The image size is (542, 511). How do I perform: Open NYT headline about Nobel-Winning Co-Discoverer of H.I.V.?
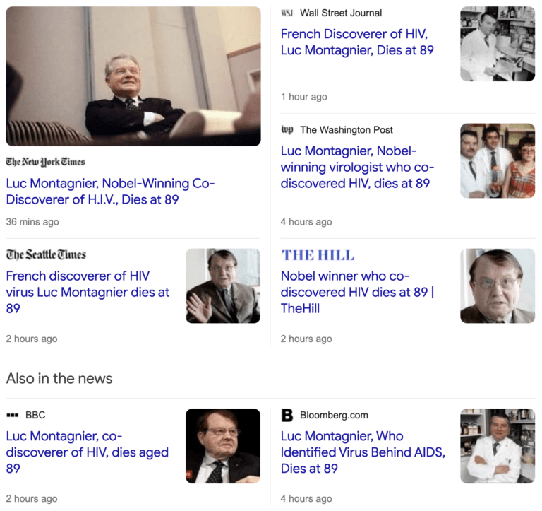pyautogui.click(x=110, y=192)
